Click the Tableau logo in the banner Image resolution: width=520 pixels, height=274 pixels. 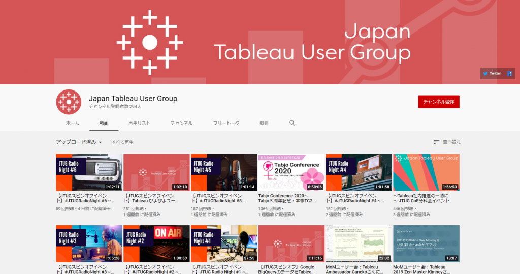pyautogui.click(x=150, y=43)
